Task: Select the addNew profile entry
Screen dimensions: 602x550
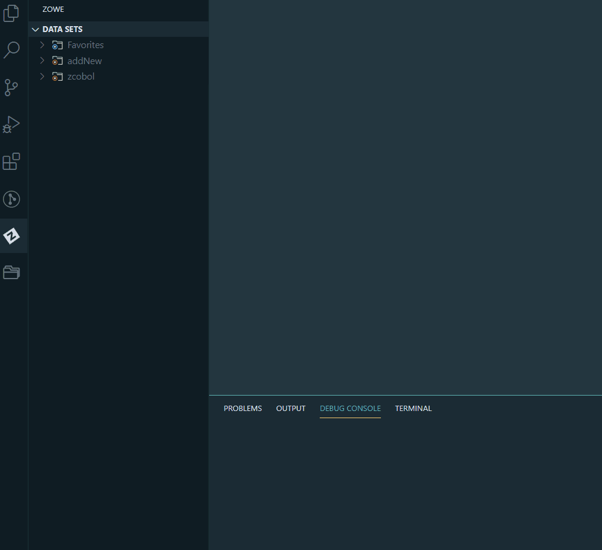Action: pyautogui.click(x=84, y=61)
